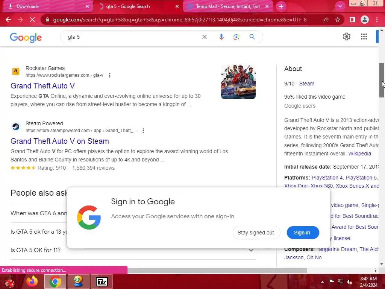Click the horizontal scrollbar thumb
Image resolution: width=385 pixels, height=289 pixels.
coord(217,271)
